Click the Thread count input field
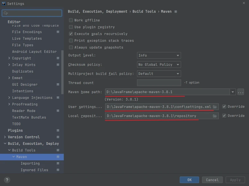This screenshot has height=186, width=249. click(159, 83)
